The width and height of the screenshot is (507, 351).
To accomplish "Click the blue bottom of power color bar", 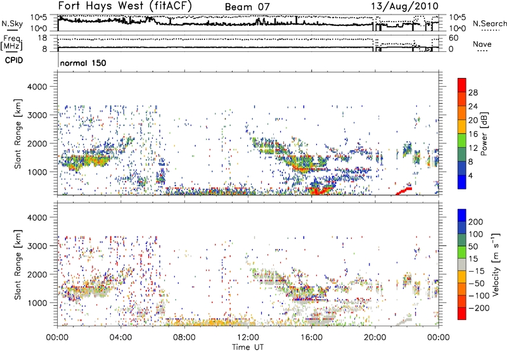I will 462,182.
